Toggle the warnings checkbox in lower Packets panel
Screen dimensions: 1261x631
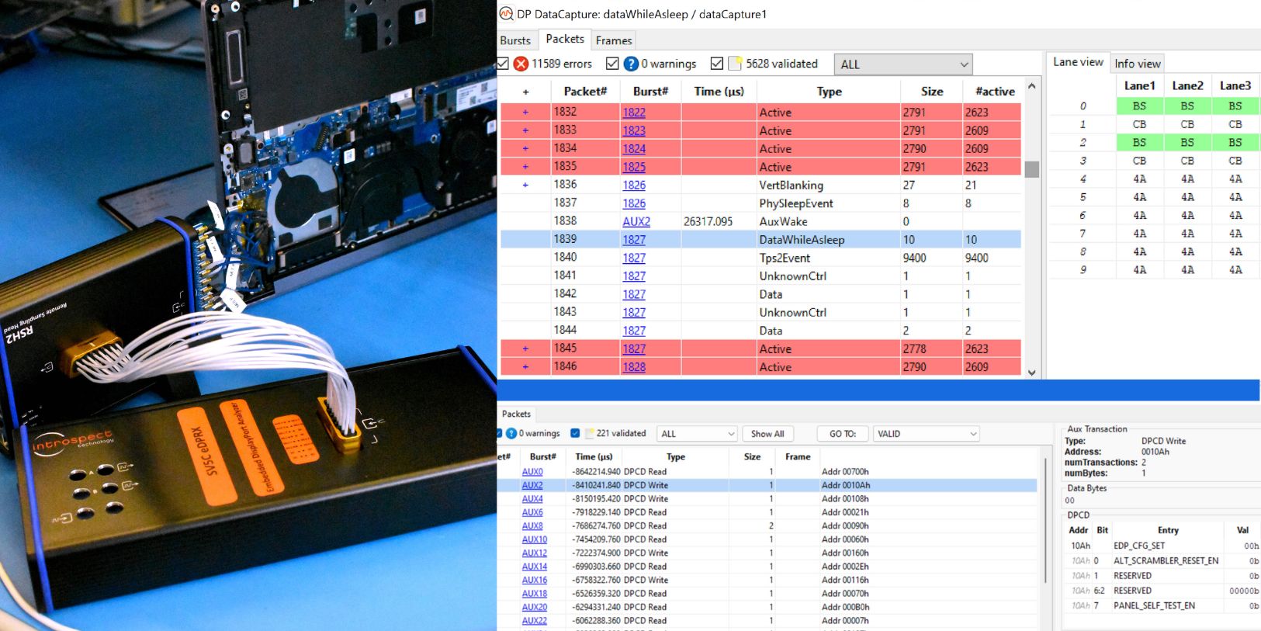[499, 433]
